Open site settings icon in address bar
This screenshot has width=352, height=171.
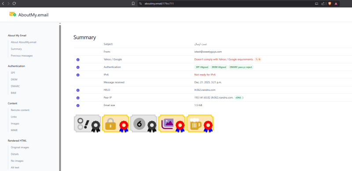coord(140,4)
